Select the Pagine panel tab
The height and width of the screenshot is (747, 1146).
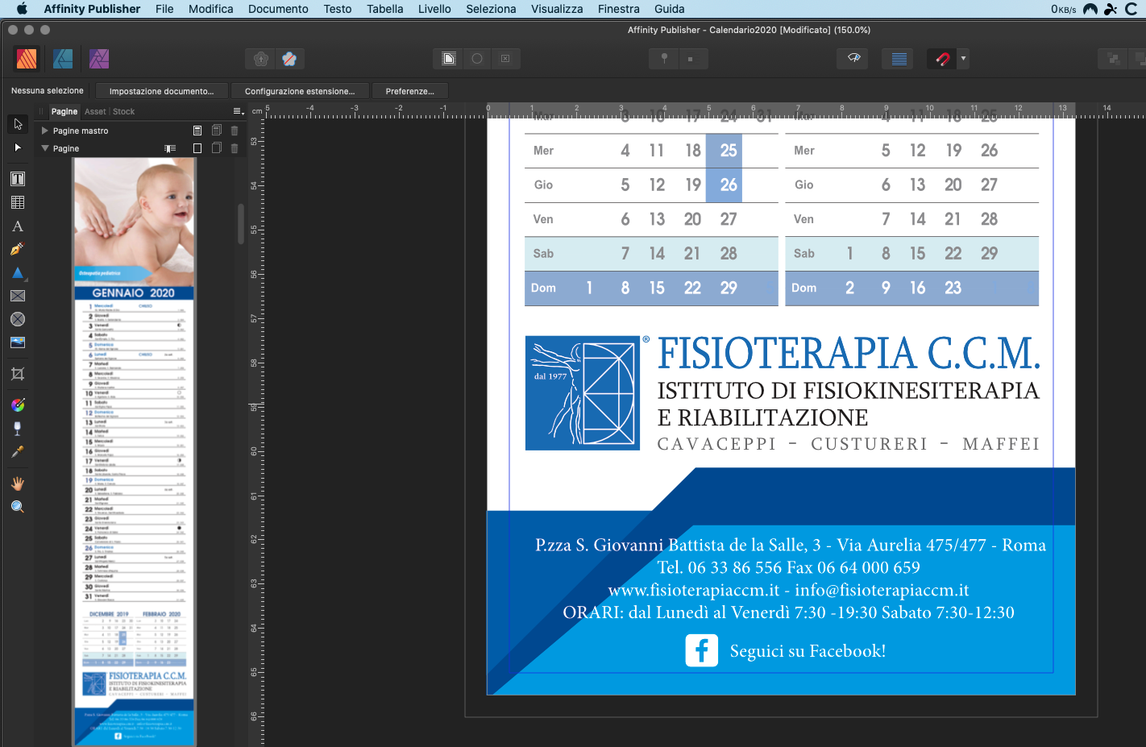tap(64, 111)
